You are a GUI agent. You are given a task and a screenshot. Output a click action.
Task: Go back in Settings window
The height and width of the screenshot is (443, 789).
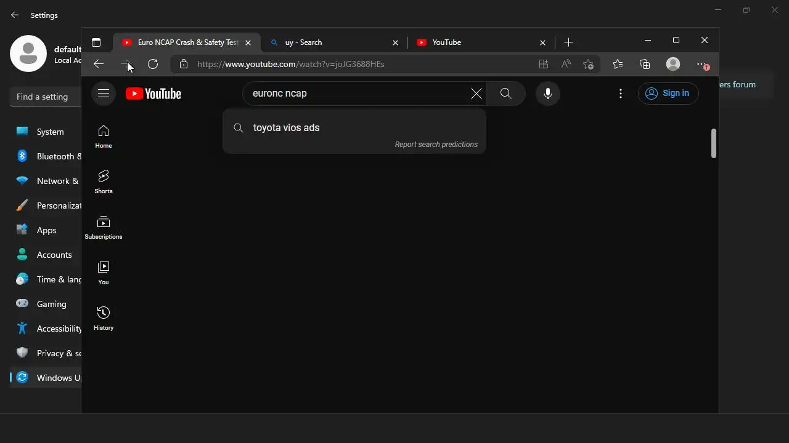(x=15, y=15)
